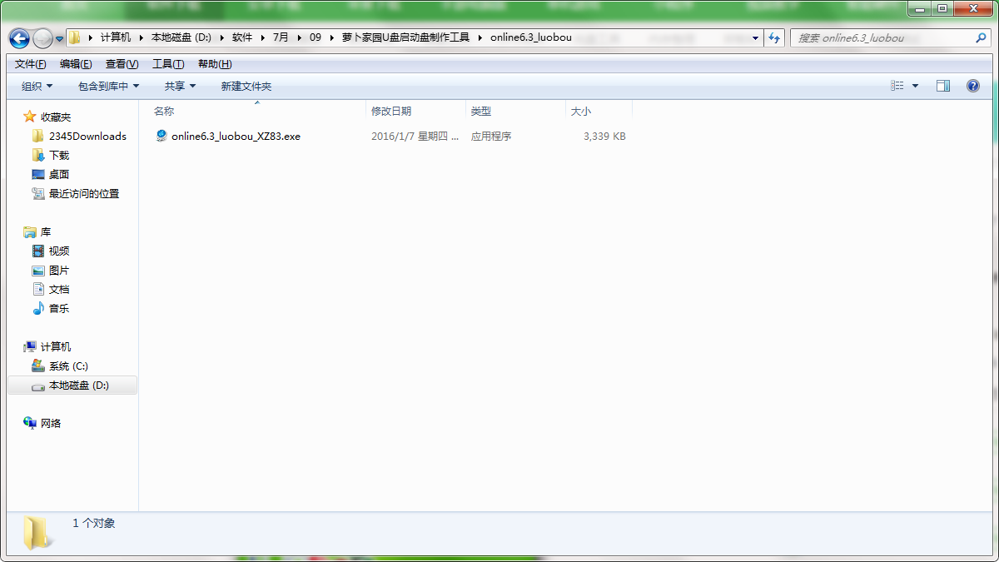The image size is (999, 562).
Task: Open 系统 (C:) drive
Action: click(x=68, y=366)
